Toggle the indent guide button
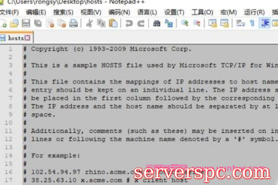 pyautogui.click(x=265, y=24)
